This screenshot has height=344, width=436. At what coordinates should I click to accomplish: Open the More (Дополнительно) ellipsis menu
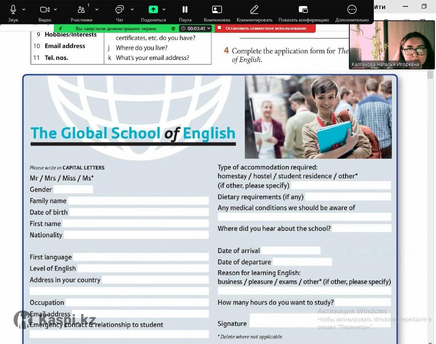[352, 10]
